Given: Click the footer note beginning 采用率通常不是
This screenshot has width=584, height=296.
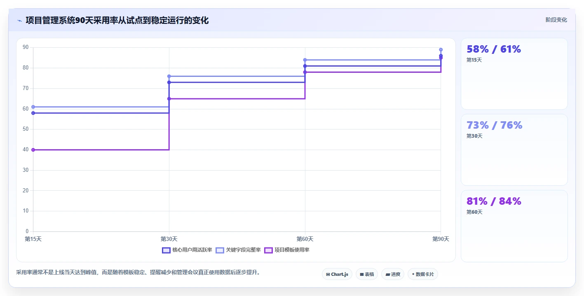Looking at the screenshot, I should tap(138, 272).
